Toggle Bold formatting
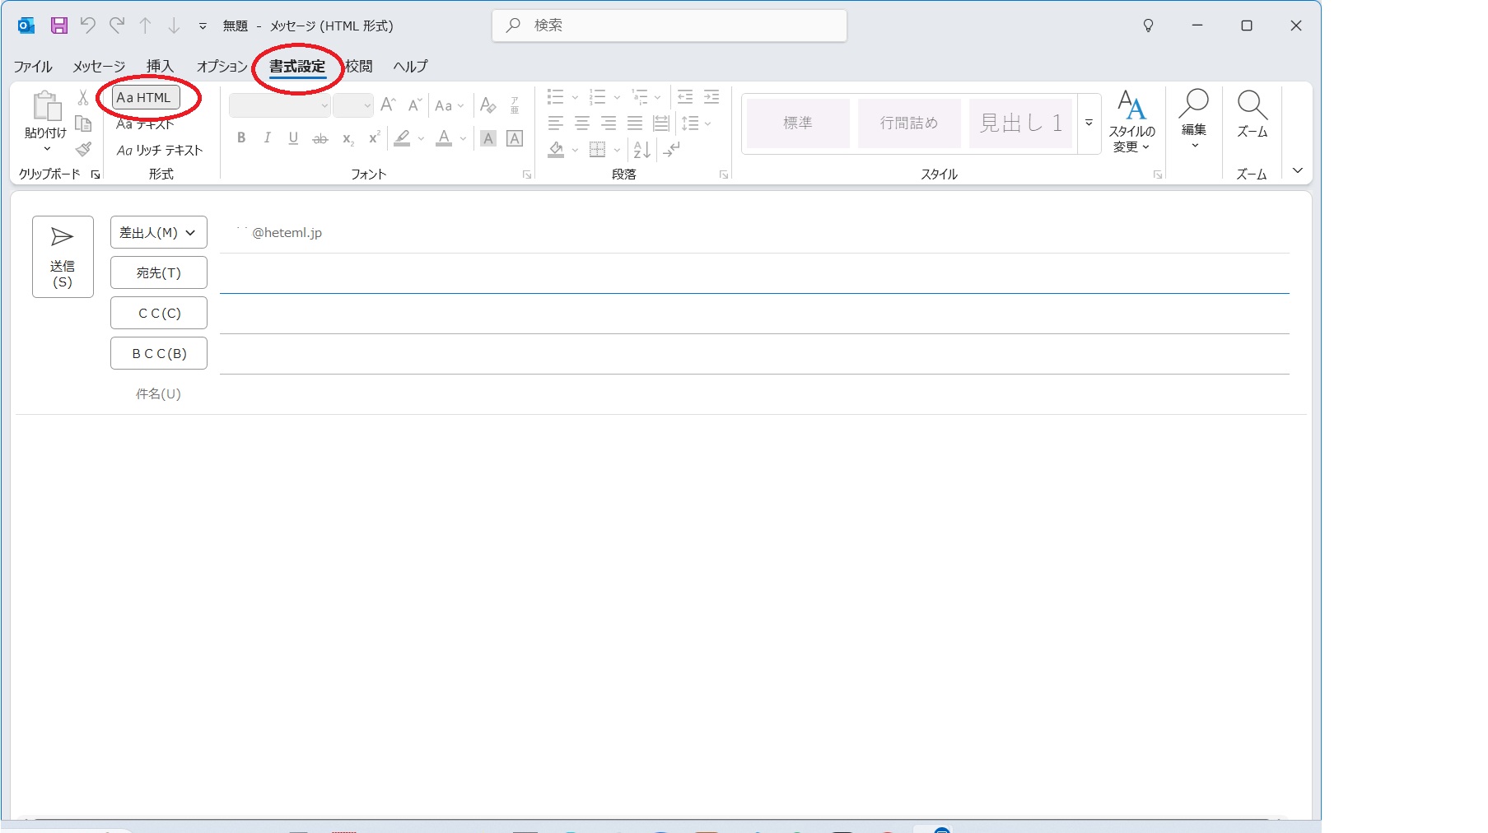This screenshot has width=1488, height=833. pyautogui.click(x=241, y=138)
